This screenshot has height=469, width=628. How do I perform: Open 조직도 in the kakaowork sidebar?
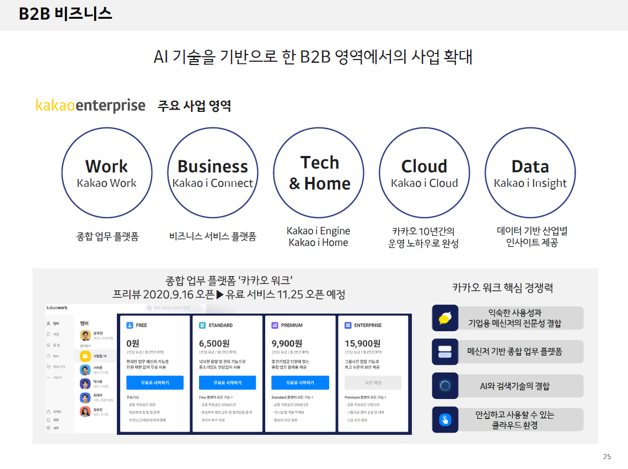pyautogui.click(x=54, y=411)
